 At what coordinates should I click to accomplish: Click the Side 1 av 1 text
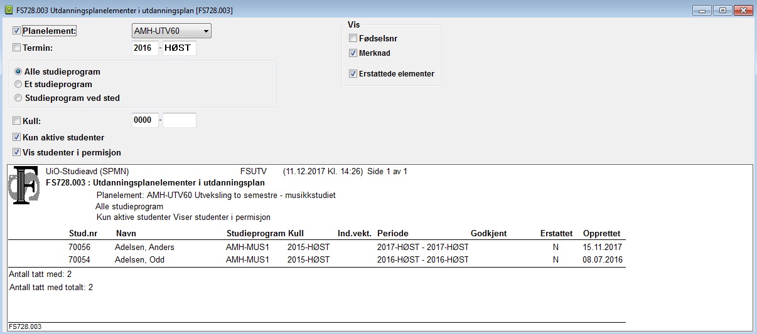click(x=387, y=172)
